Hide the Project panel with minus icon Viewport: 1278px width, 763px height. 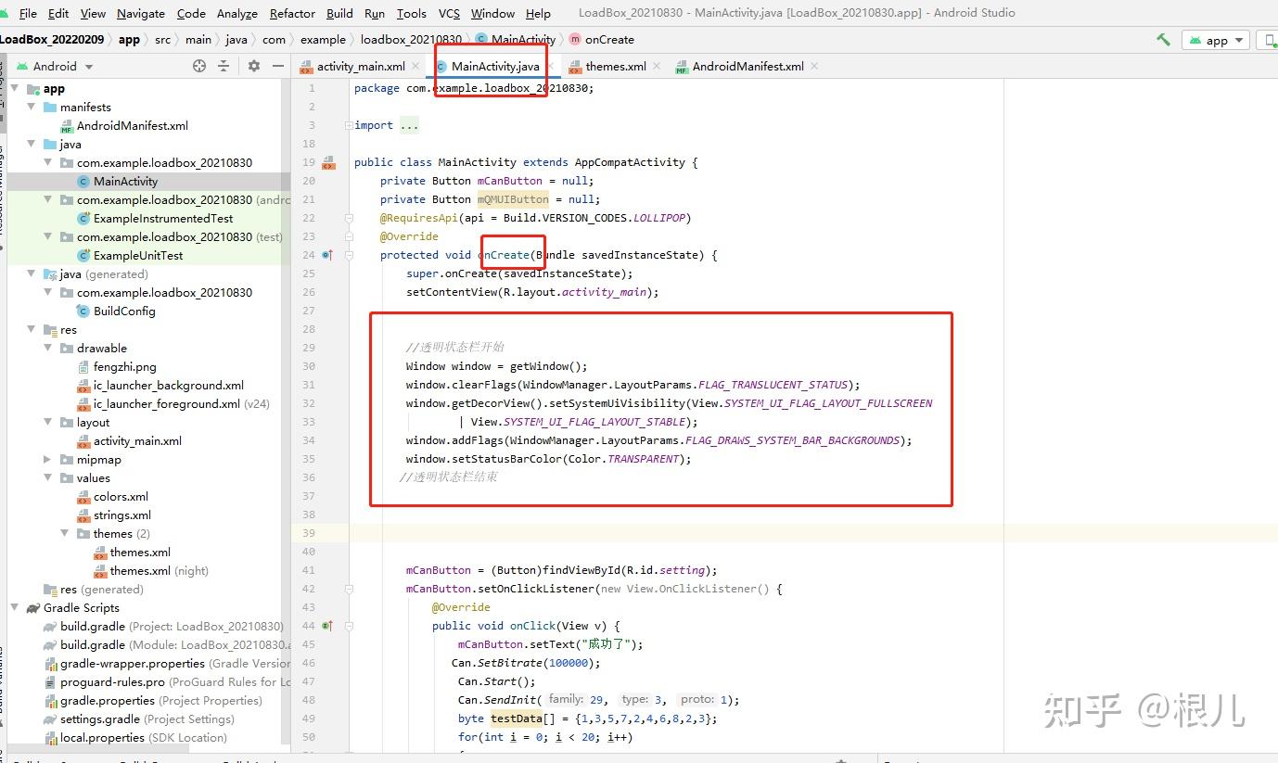point(277,66)
